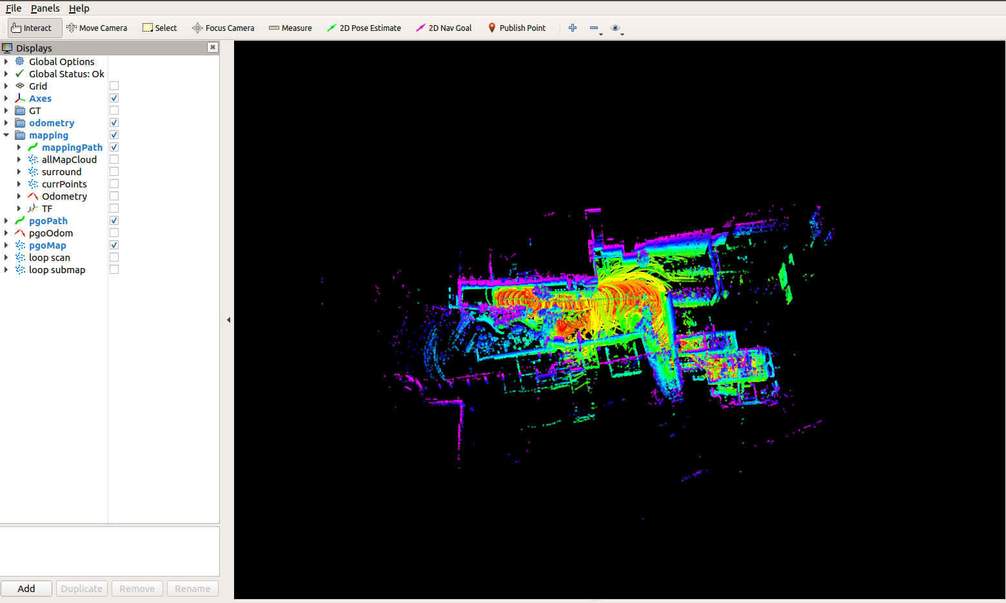Expand the pgoMap display row
Image resolution: width=1006 pixels, height=603 pixels.
tap(6, 245)
